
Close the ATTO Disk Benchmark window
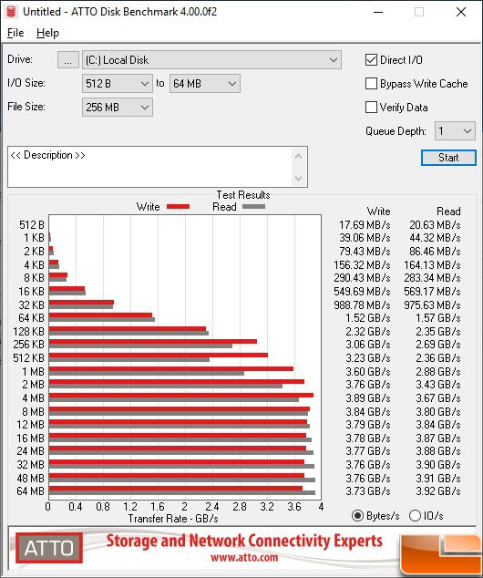tap(461, 12)
